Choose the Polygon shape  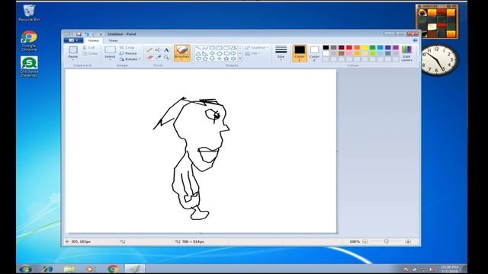233,48
